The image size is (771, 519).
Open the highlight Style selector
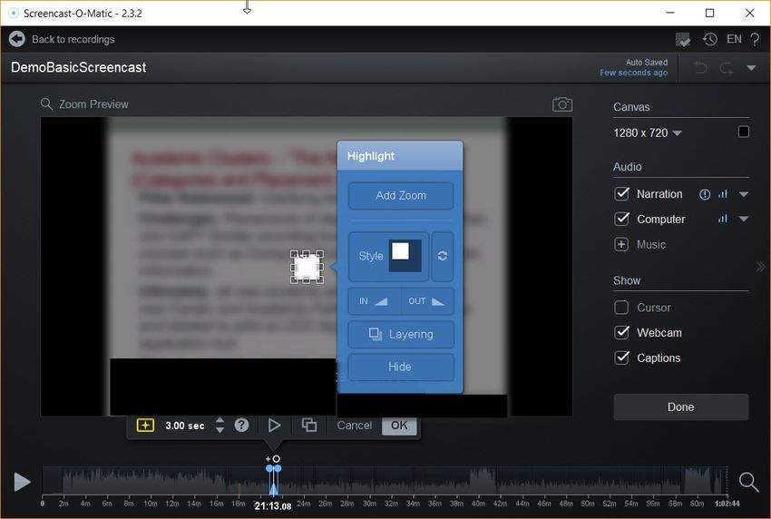tap(388, 256)
